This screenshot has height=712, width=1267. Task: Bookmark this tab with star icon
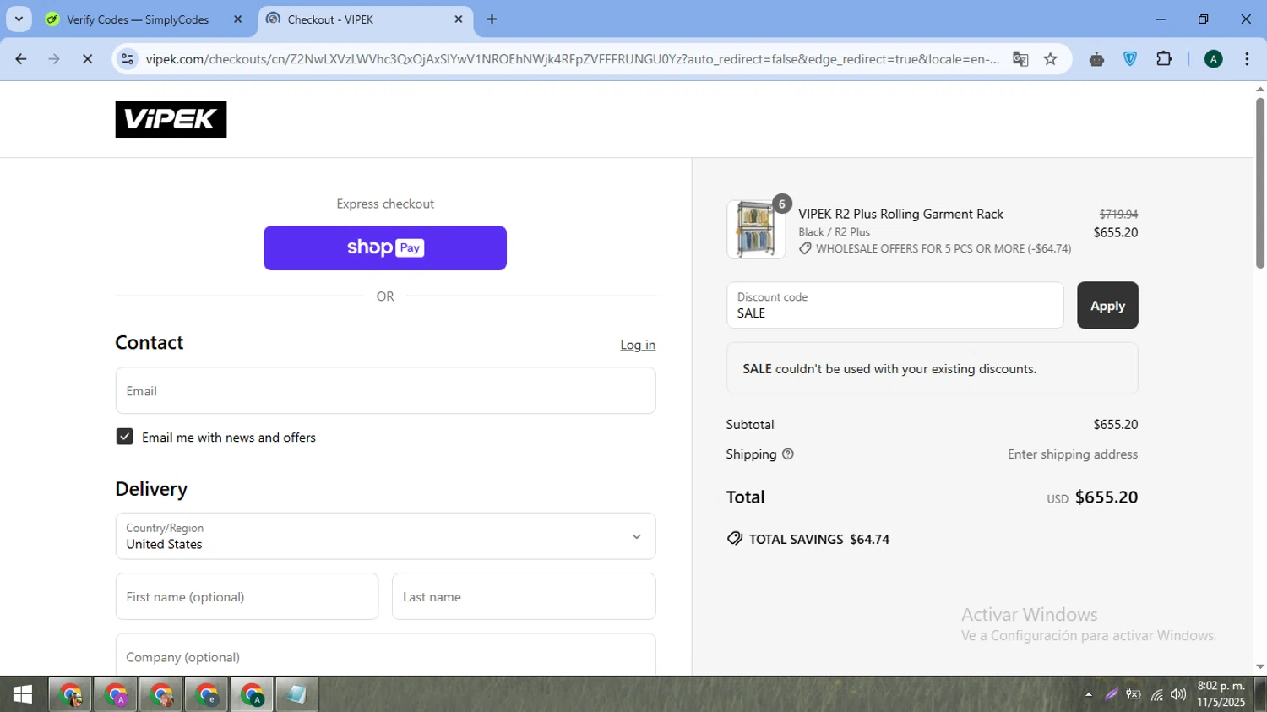[1051, 59]
